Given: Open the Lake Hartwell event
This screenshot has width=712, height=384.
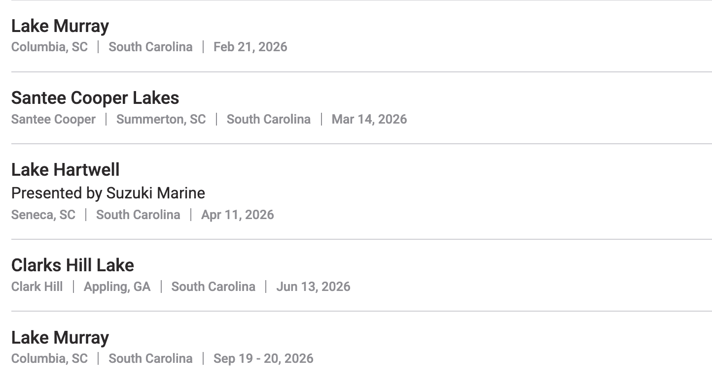Looking at the screenshot, I should 66,170.
